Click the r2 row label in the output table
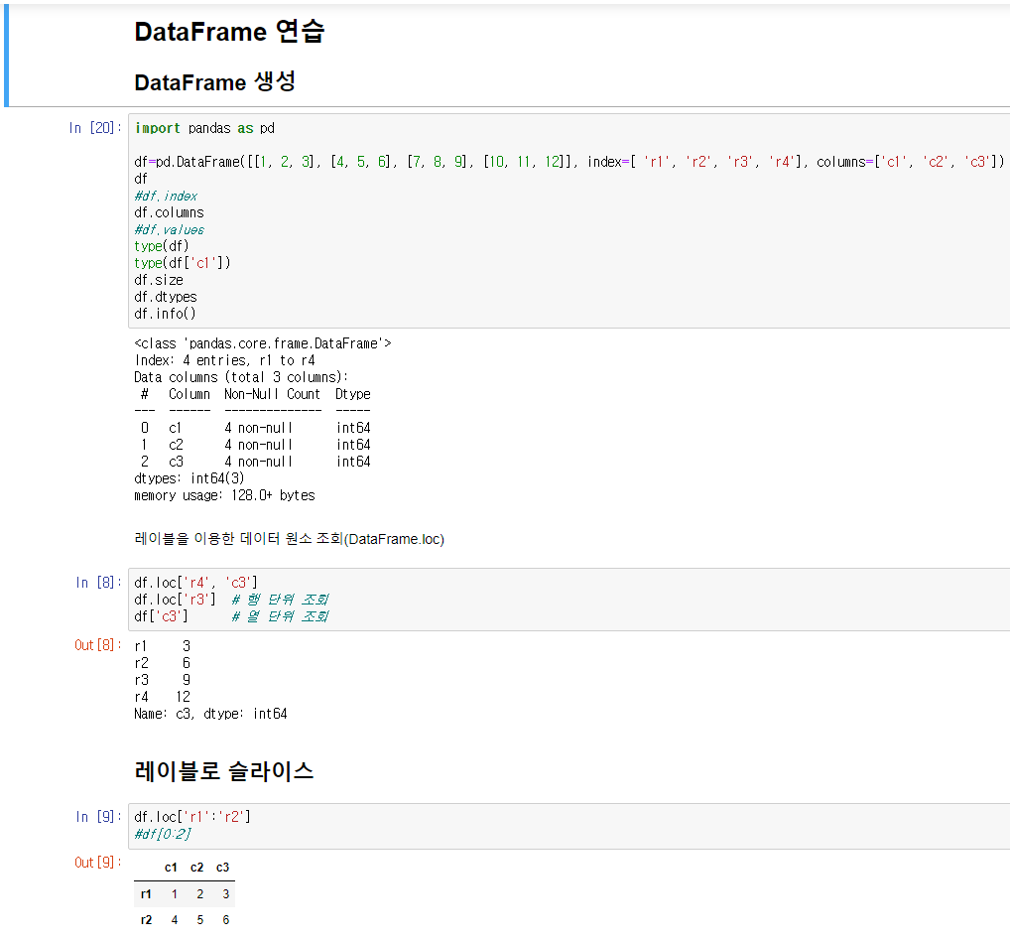Image resolution: width=1010 pixels, height=941 pixels. [146, 920]
